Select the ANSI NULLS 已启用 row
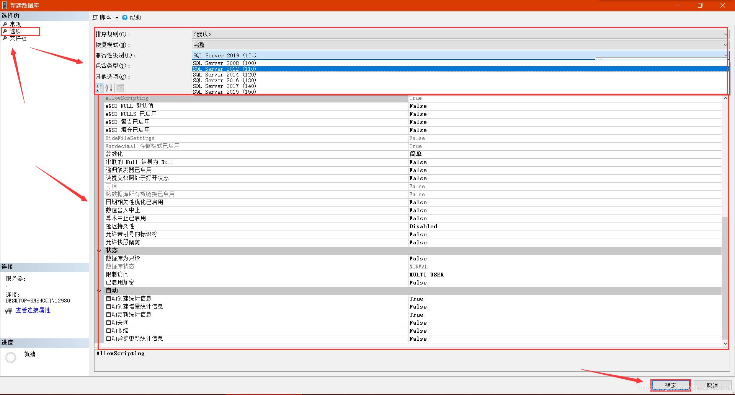This screenshot has height=395, width=735. 413,114
